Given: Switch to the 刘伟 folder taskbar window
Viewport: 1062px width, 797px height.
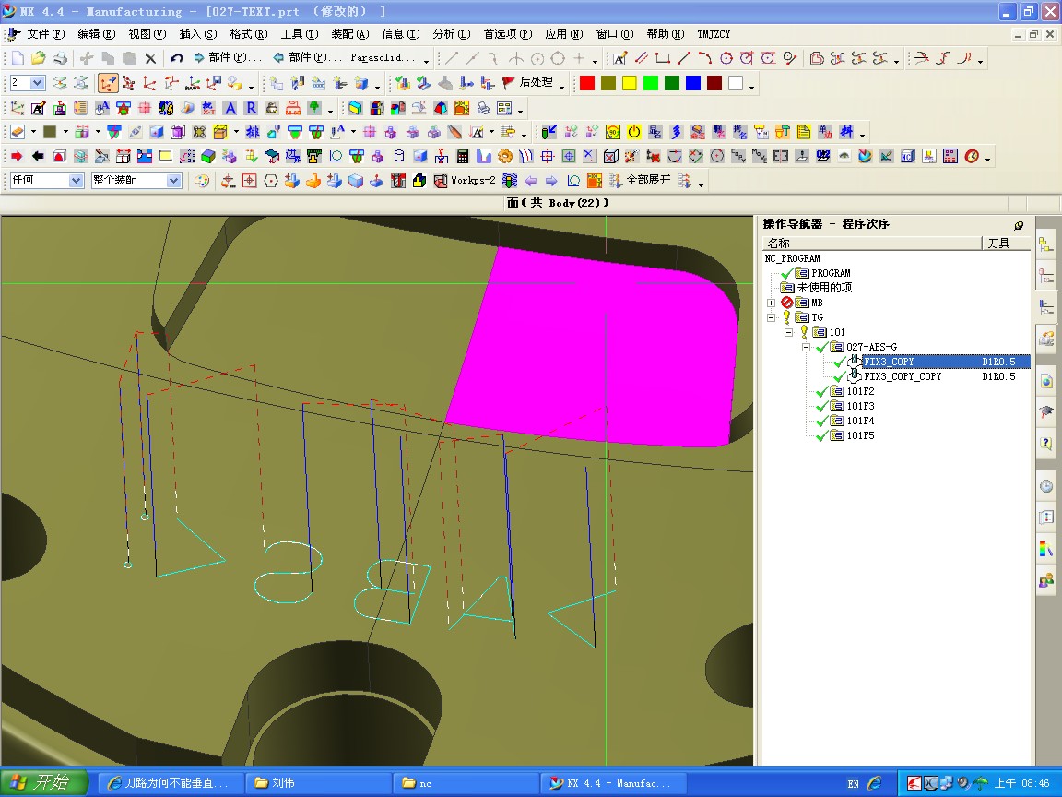Looking at the screenshot, I should (318, 783).
